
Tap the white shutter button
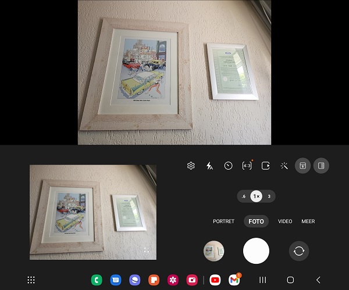256,251
